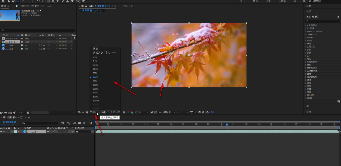Click the snapshot camera icon below the viewer

pyautogui.click(x=124, y=112)
